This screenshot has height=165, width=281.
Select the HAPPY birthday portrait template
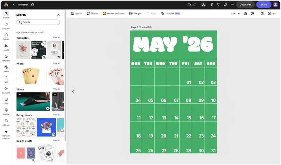54,50
